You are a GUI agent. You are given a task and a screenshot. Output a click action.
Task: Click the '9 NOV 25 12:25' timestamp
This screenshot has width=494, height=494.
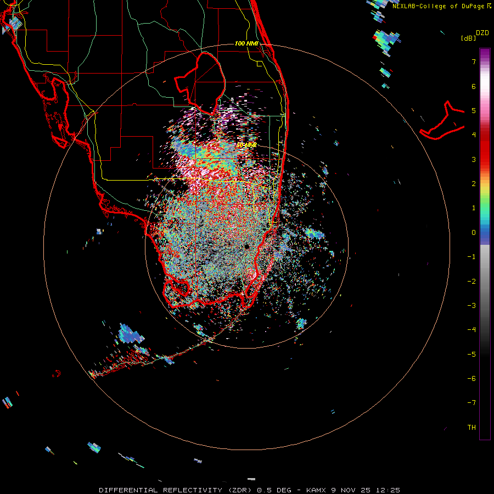366,490
